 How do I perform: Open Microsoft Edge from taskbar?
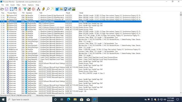[69, 99]
